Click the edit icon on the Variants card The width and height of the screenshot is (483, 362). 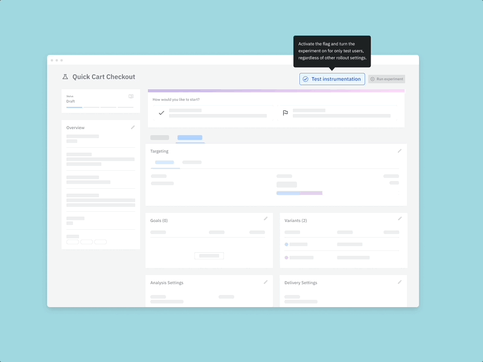(399, 219)
